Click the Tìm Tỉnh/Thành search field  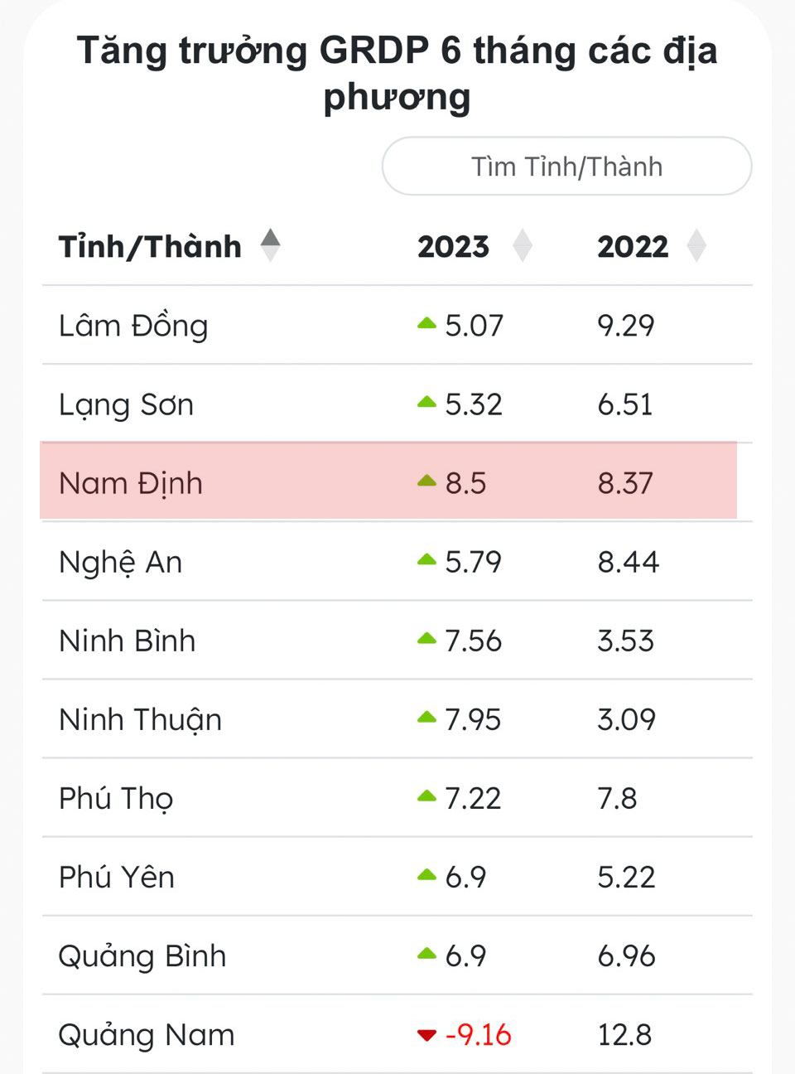pos(566,167)
